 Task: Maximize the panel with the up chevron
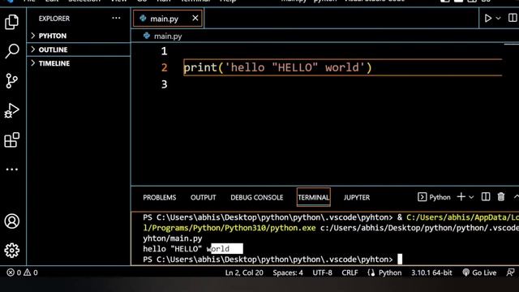coord(516,196)
